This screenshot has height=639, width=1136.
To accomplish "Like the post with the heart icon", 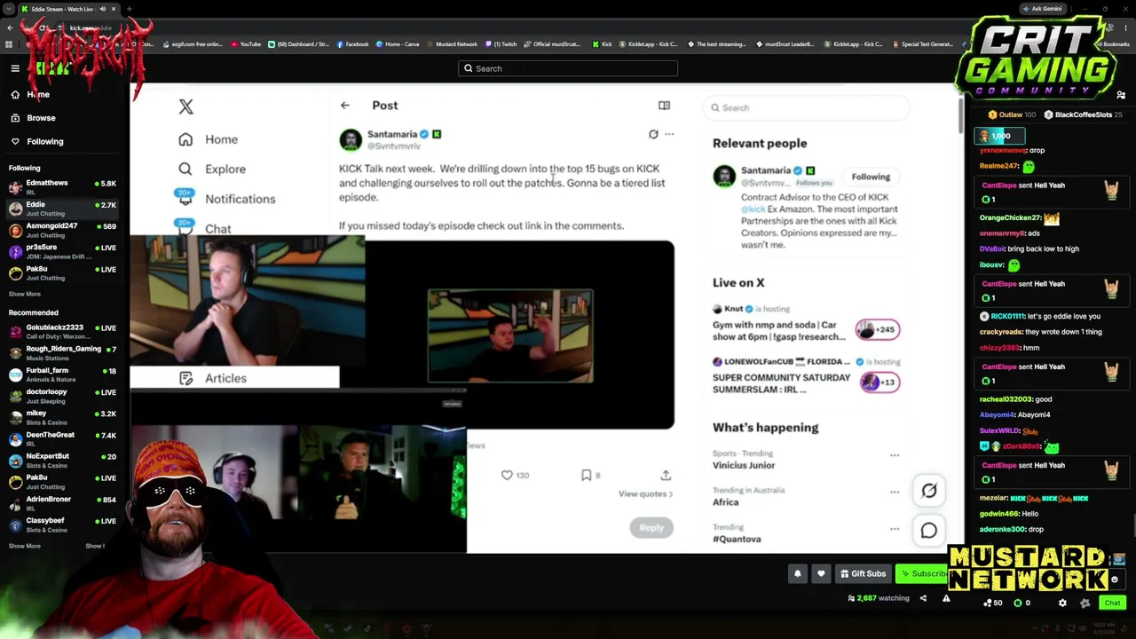I will [507, 476].
